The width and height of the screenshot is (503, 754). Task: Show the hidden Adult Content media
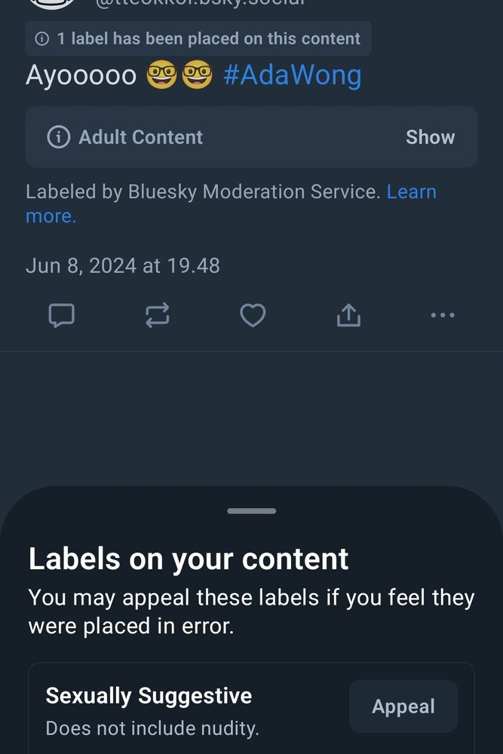pyautogui.click(x=430, y=137)
